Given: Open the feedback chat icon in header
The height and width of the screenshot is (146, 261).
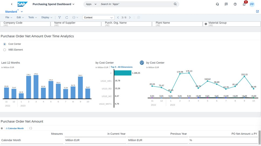Looking at the screenshot, I should tap(226, 4).
